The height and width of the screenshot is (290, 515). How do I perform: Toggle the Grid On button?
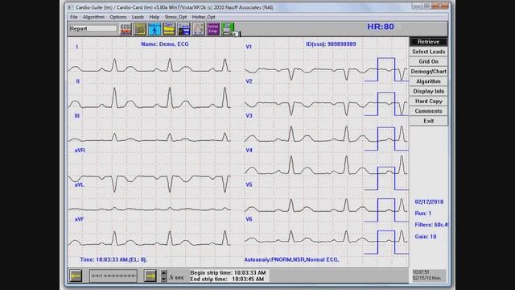tap(429, 61)
